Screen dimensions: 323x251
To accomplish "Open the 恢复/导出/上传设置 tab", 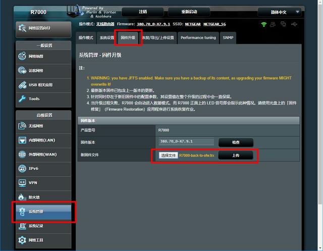I will pos(158,38).
